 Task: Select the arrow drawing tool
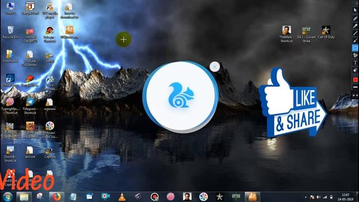[355, 40]
